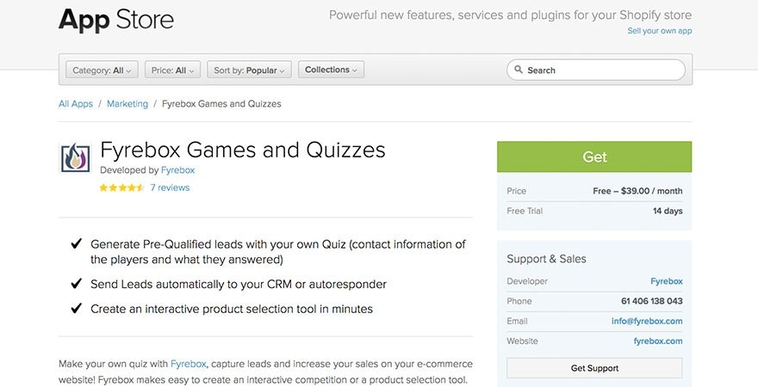This screenshot has width=758, height=387.
Task: Click the Fyrebox developer link in Support & Sales
Action: point(666,281)
